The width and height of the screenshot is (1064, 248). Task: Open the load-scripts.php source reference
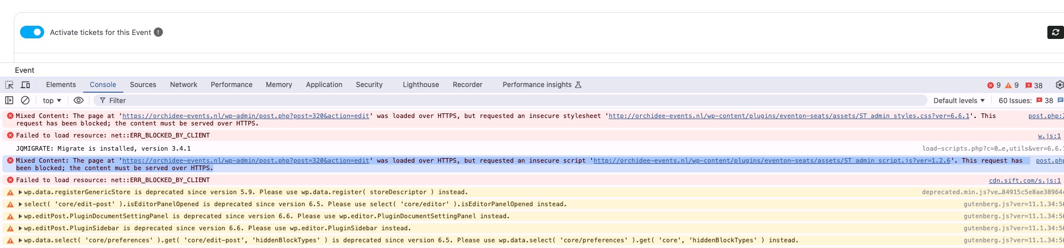993,148
